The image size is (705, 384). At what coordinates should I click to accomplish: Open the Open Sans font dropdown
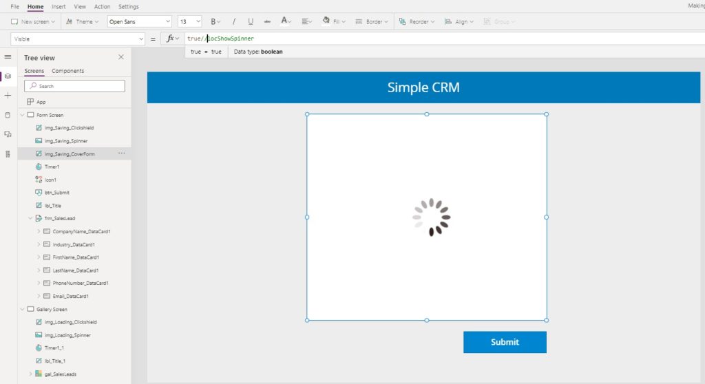(x=139, y=21)
